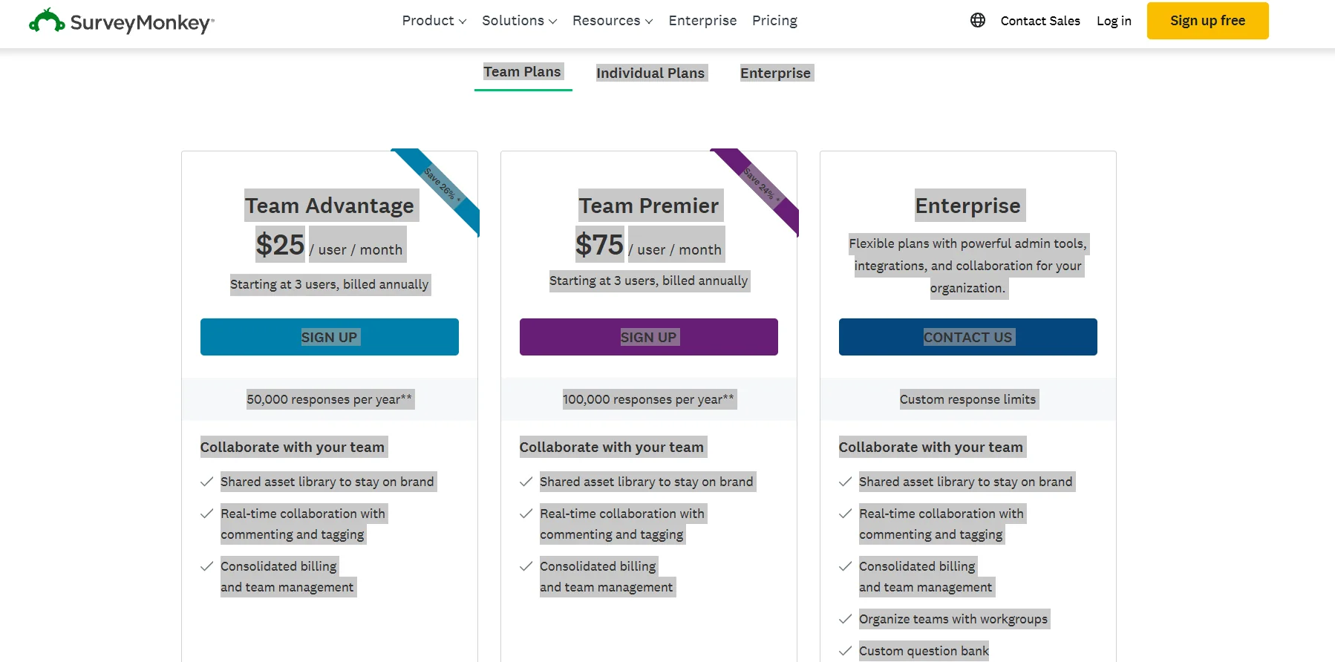Click the Contact Sales link
Screen dimensions: 1335x662
point(1040,21)
